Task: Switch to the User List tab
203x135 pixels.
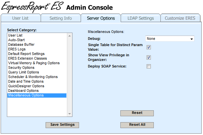Action: pos(21,18)
